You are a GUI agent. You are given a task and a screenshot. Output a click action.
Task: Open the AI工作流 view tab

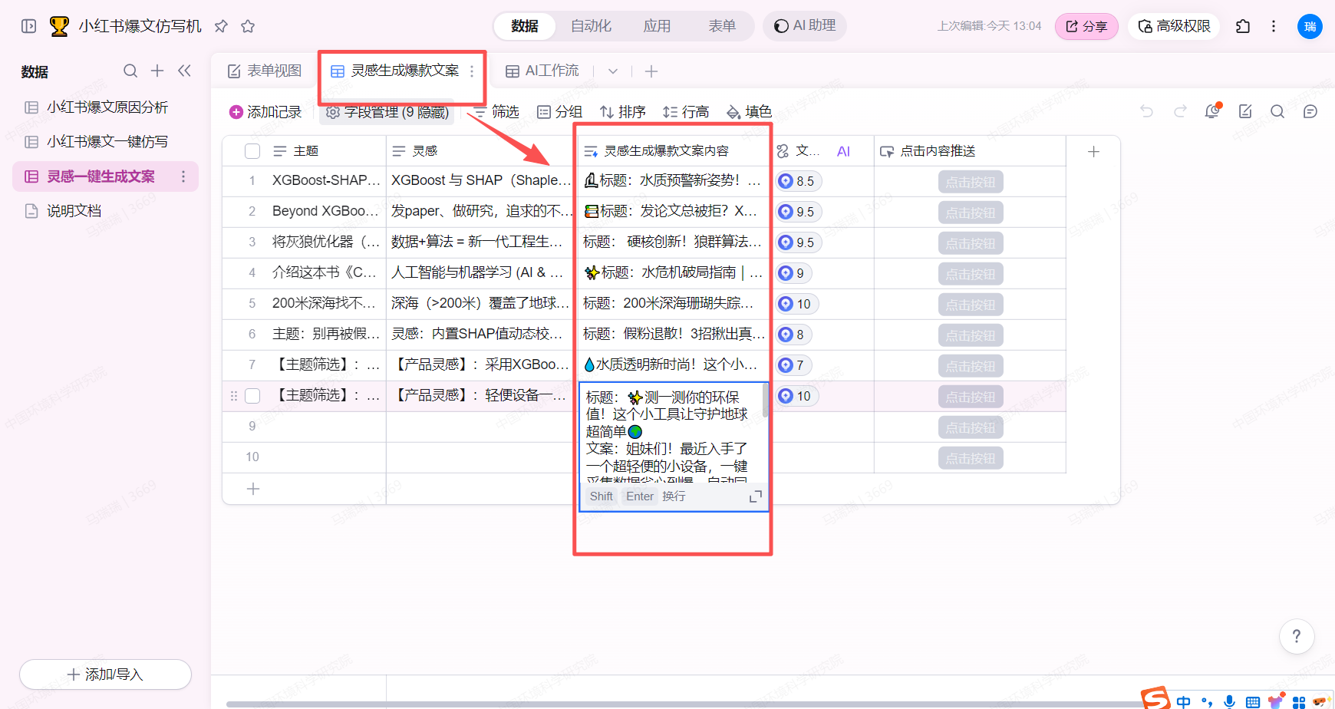pyautogui.click(x=542, y=71)
